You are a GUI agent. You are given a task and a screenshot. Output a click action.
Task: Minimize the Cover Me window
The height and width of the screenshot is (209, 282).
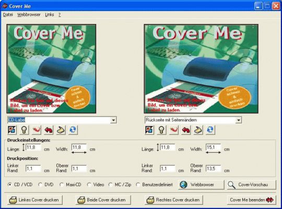coord(258,6)
